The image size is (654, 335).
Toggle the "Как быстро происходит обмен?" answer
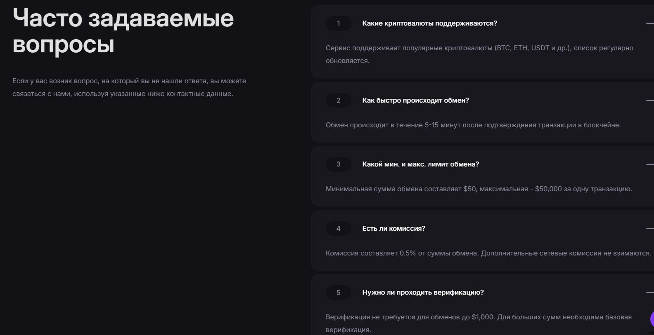[x=415, y=100]
